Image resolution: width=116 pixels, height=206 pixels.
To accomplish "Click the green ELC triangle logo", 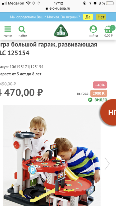I will point(61,30).
